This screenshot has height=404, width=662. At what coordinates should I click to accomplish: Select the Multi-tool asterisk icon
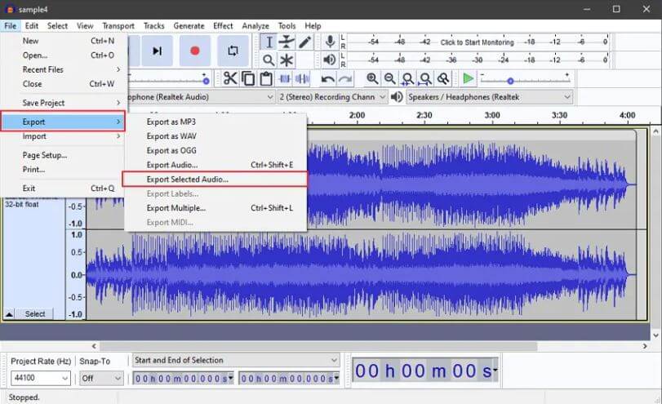point(287,60)
